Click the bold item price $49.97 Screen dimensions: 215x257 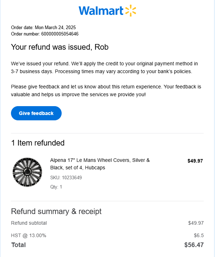coord(195,161)
